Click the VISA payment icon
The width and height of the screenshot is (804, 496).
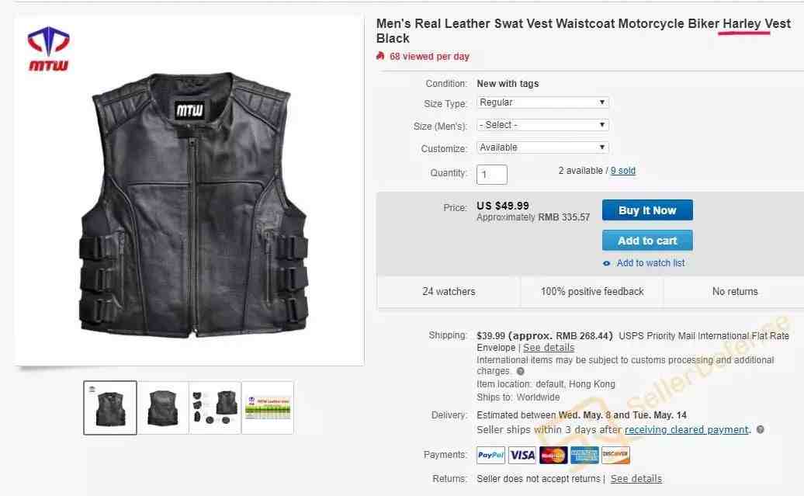pyautogui.click(x=522, y=454)
